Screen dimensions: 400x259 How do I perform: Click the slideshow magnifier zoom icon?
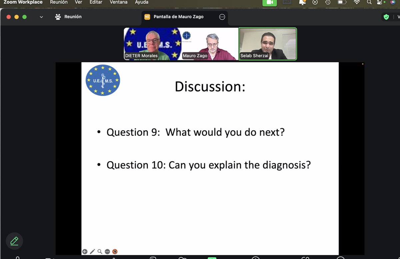(x=100, y=252)
